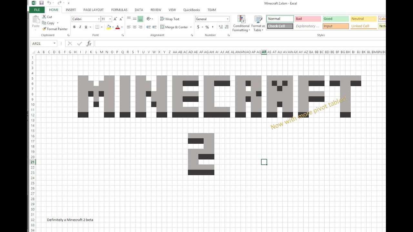Apply yellow Fill Color bucket
Viewport: 413px width, 232px height.
109,27
